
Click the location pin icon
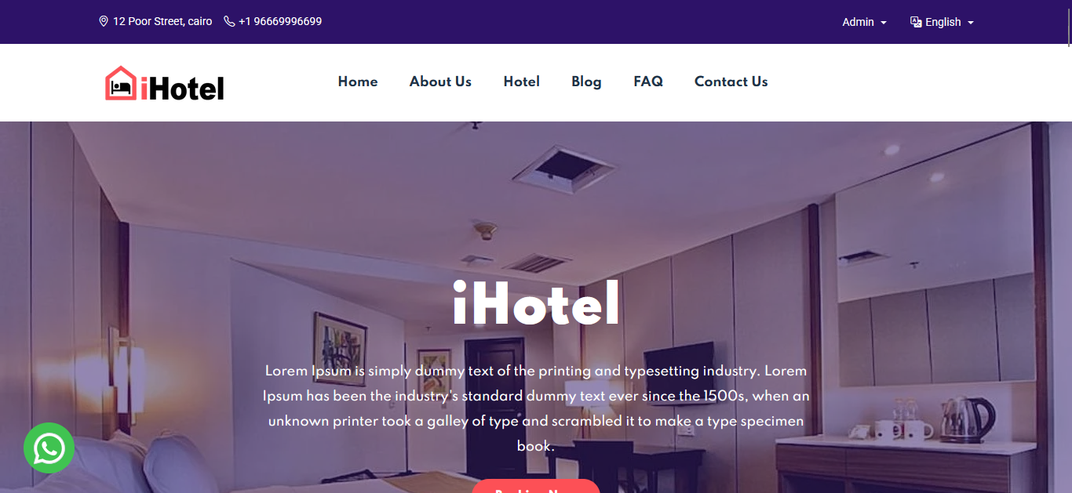coord(104,21)
